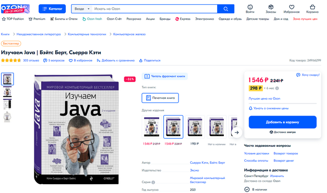Click the info icon next to Серия
Image resolution: width=327 pixels, height=193 pixels.
(x=153, y=182)
